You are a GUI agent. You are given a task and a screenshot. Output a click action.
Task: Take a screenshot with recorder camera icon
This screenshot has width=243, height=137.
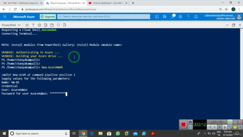tap(190, 122)
